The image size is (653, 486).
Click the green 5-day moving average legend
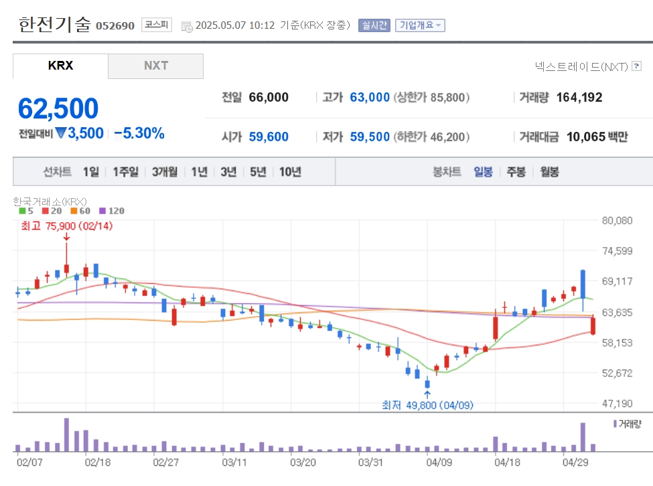[x=26, y=211]
